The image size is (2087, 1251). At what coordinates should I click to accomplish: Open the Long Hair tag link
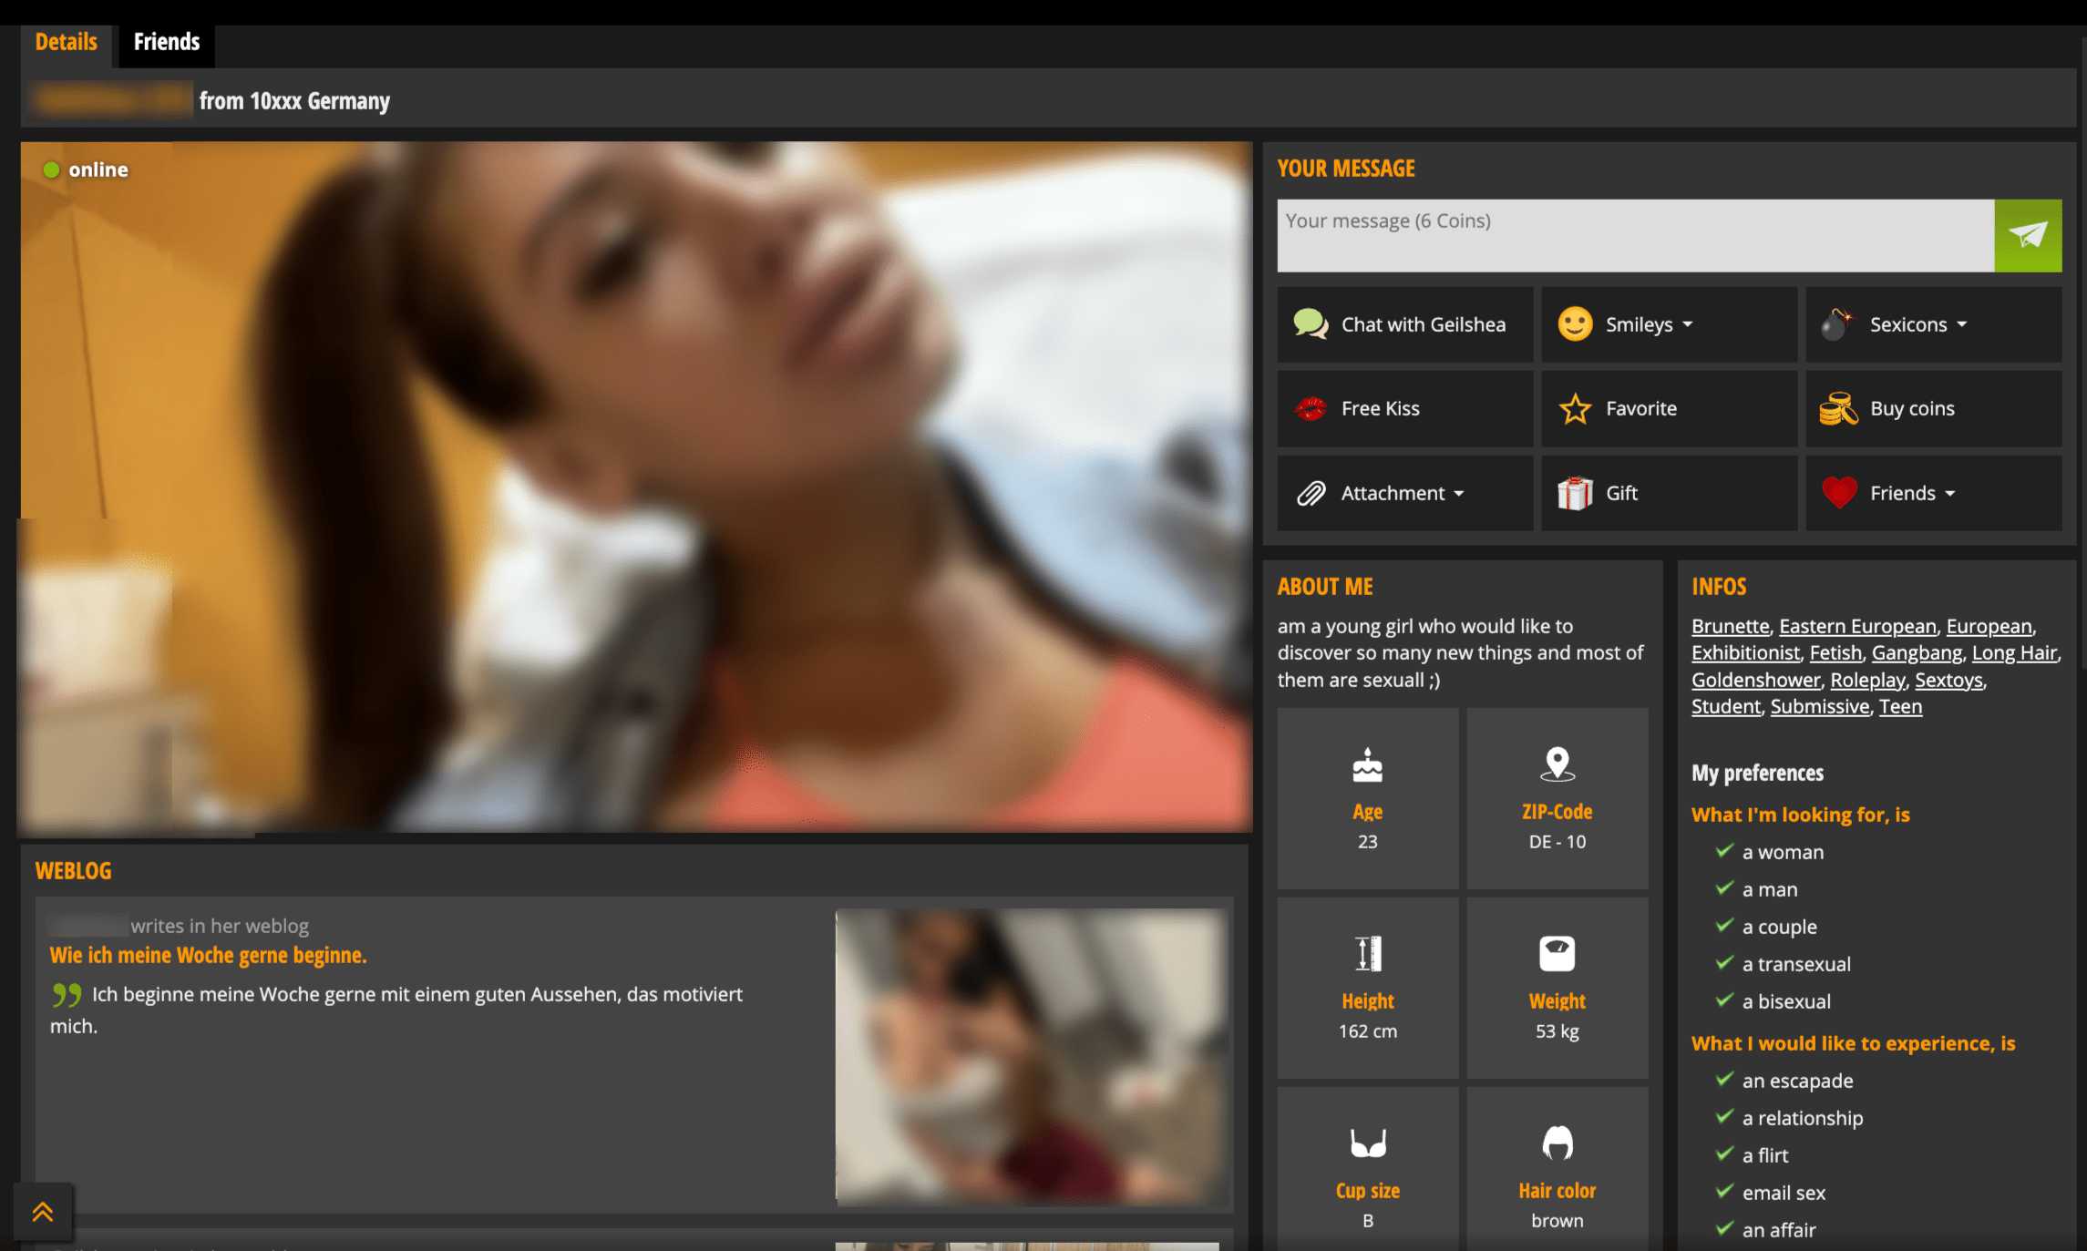(2014, 652)
